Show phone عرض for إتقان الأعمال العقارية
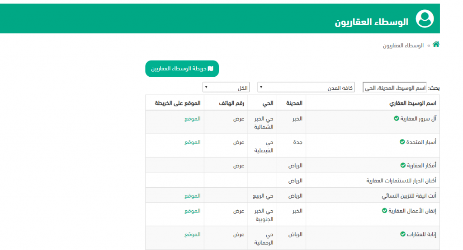The height and width of the screenshot is (250, 463). click(239, 211)
